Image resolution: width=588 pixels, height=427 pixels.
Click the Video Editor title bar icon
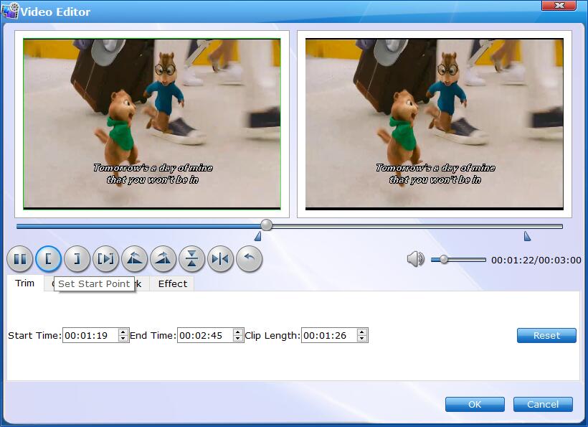(10, 11)
